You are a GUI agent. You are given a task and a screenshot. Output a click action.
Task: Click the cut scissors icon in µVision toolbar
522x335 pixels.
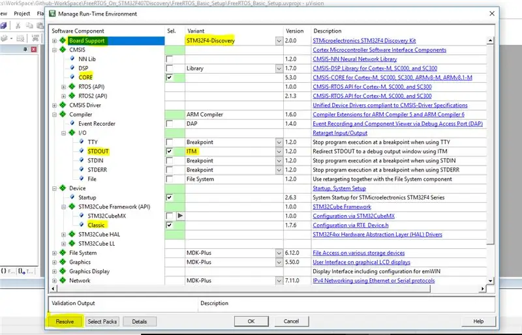tap(18, 25)
